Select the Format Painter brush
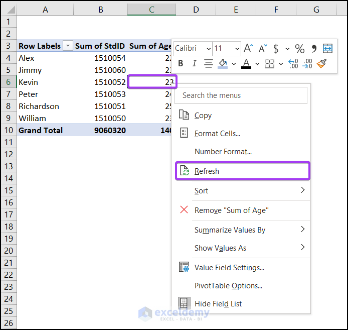This screenshot has width=348, height=330. (x=321, y=63)
